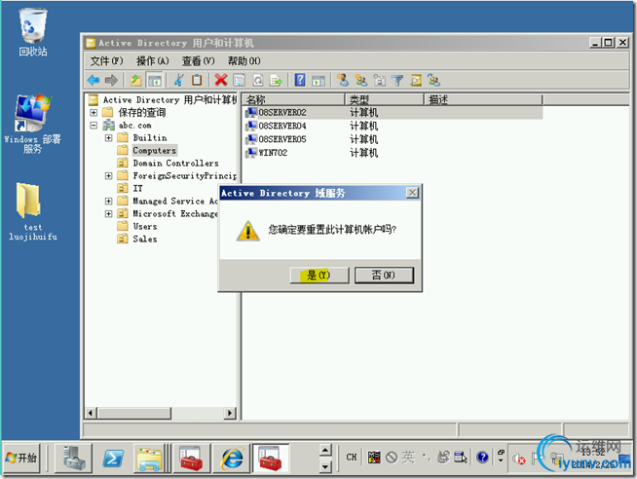The height and width of the screenshot is (479, 637).
Task: Click the Paste clipboard icon
Action: [197, 80]
